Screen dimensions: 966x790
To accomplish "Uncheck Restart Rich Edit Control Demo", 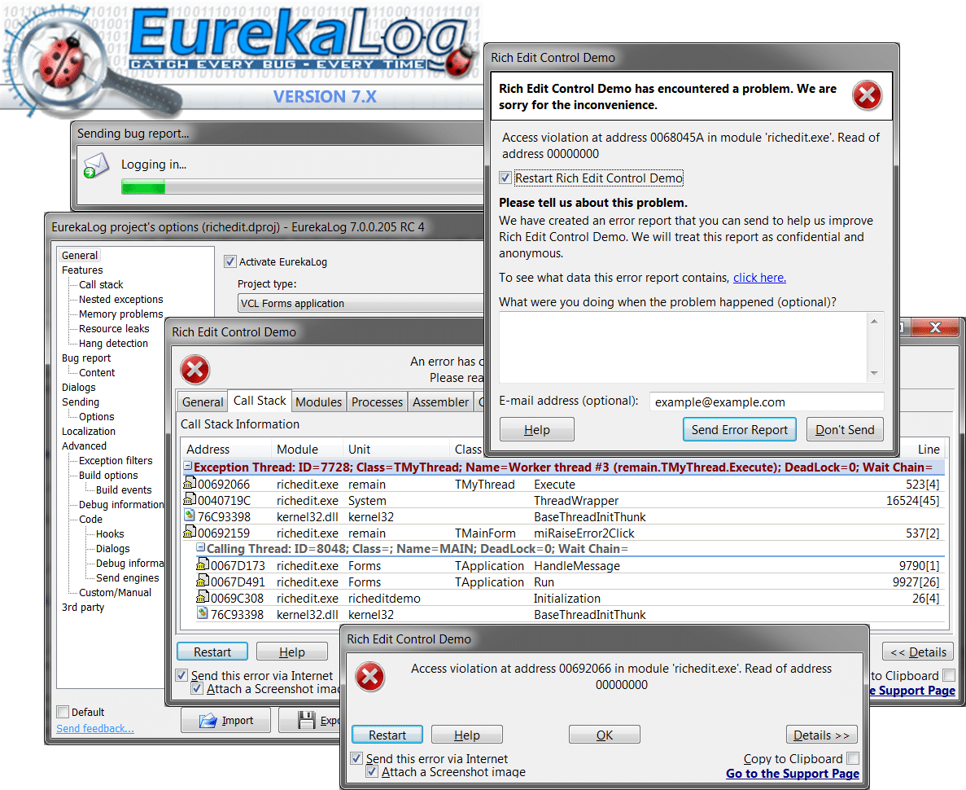I will point(505,178).
